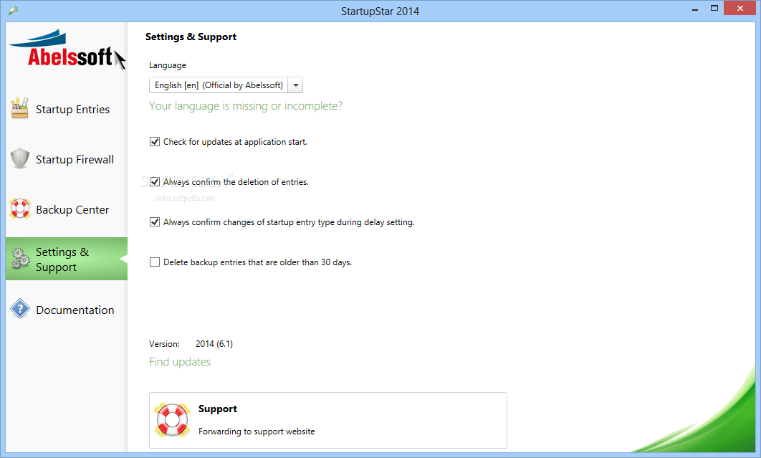Open the Documentation section

[67, 310]
